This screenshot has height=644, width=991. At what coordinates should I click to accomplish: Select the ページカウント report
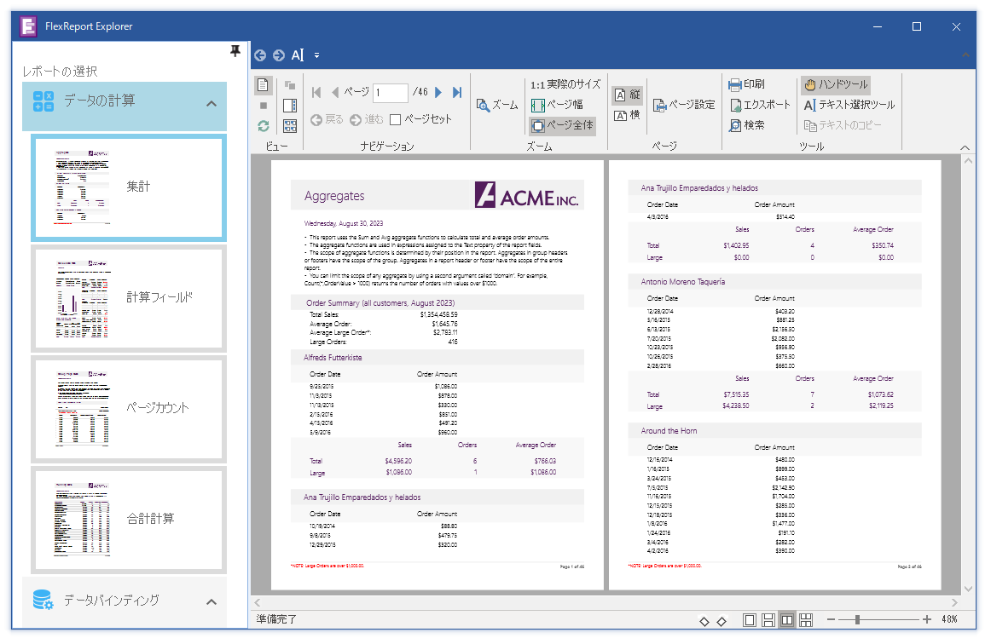[128, 409]
